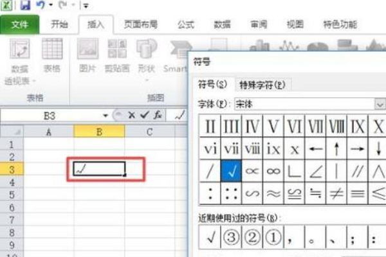This screenshot has height=257, width=386.
Task: Click the Name Box showing B3
Action: tap(50, 116)
